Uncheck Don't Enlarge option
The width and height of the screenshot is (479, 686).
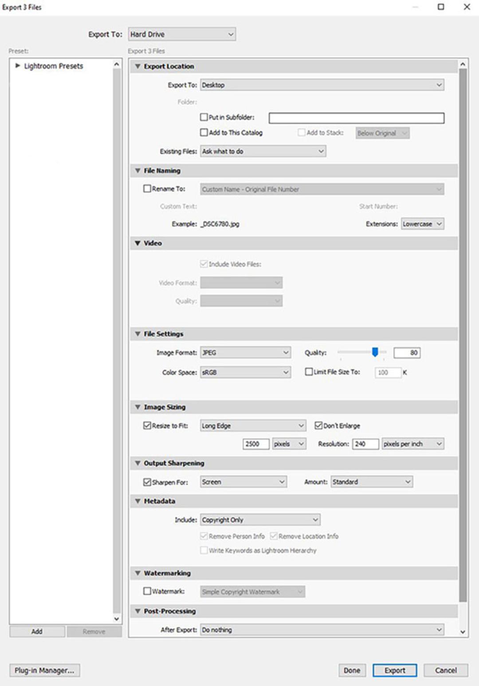tap(318, 425)
